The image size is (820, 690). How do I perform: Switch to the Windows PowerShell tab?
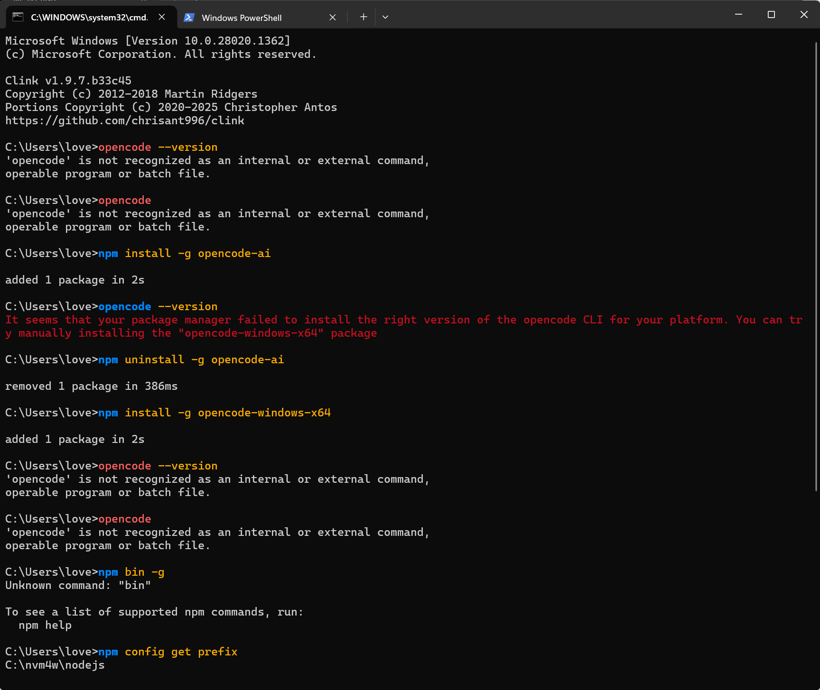(x=242, y=18)
